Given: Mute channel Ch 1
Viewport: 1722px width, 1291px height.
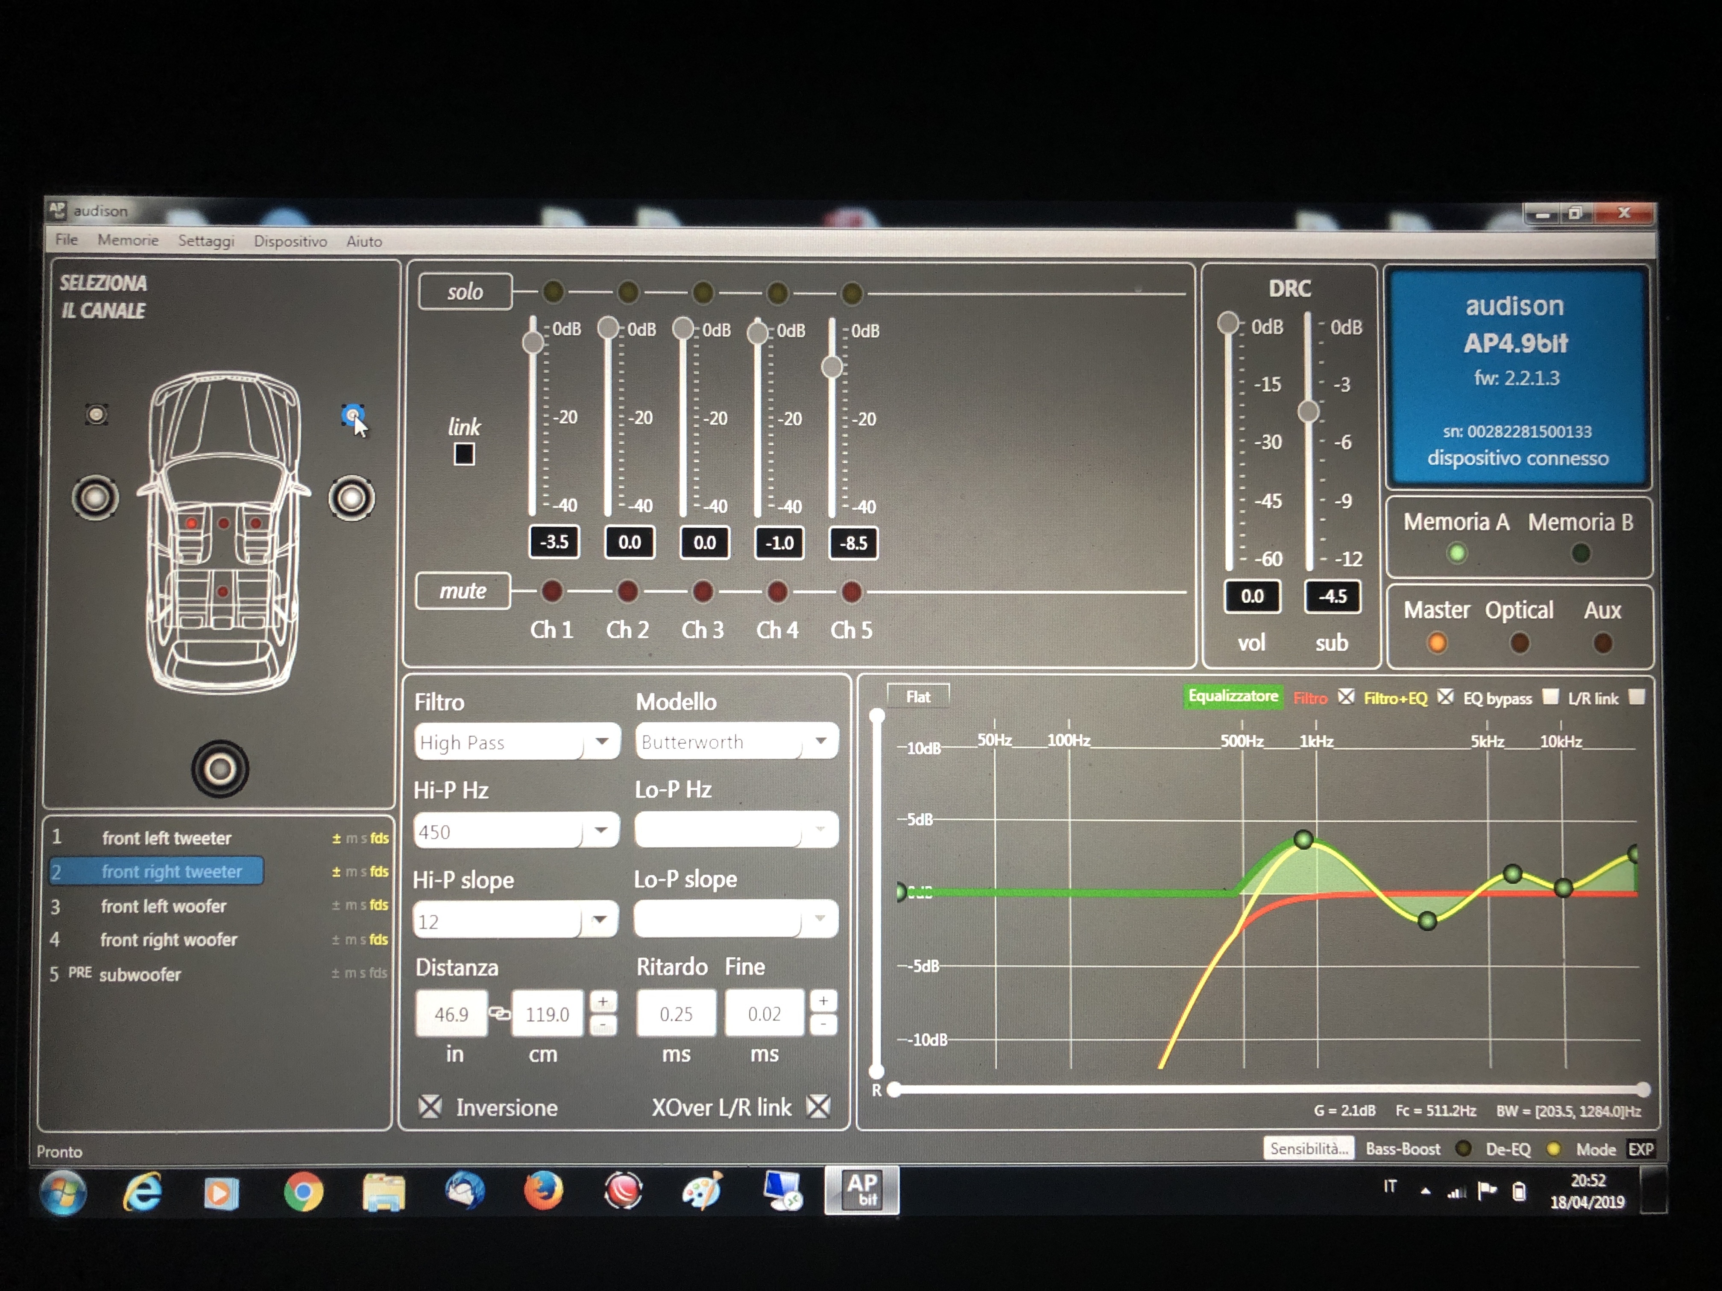Looking at the screenshot, I should pyautogui.click(x=552, y=590).
